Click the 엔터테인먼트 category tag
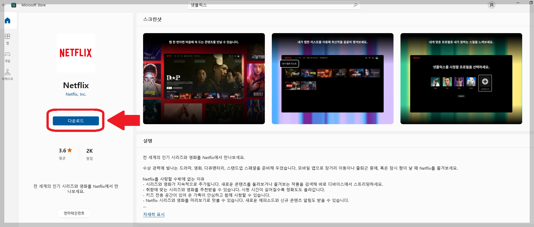This screenshot has height=227, width=534. tap(74, 213)
